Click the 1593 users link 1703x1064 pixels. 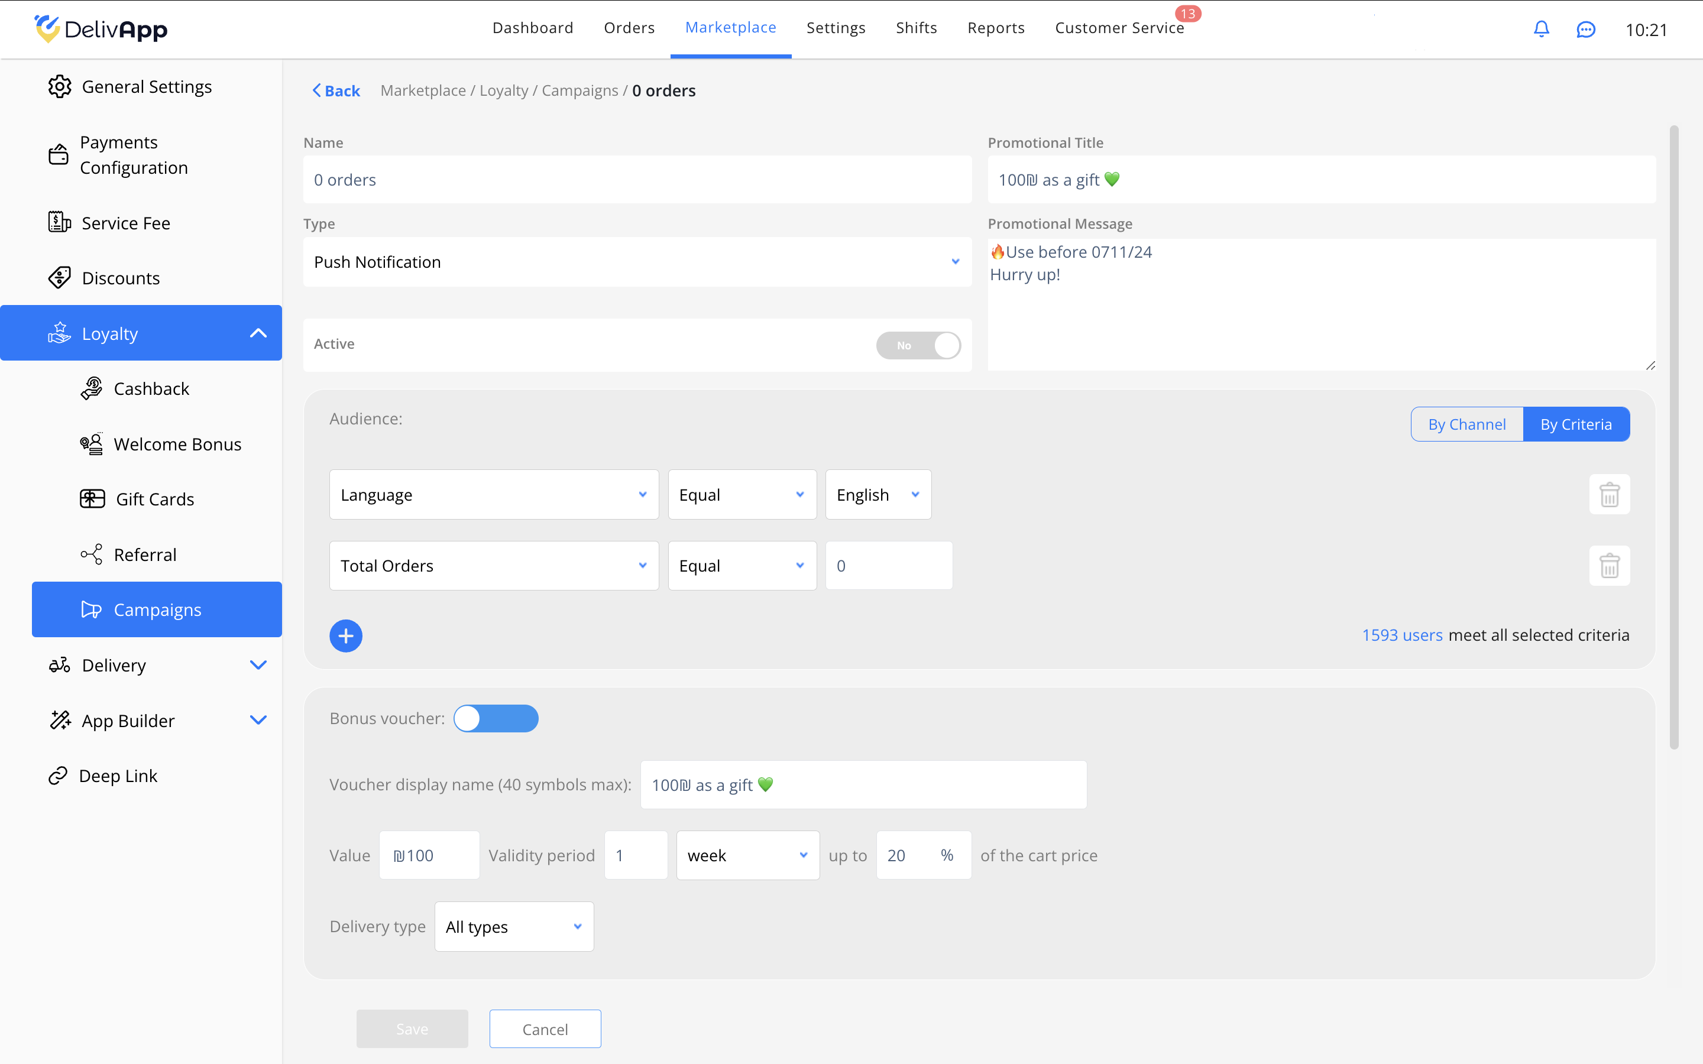[x=1402, y=635]
